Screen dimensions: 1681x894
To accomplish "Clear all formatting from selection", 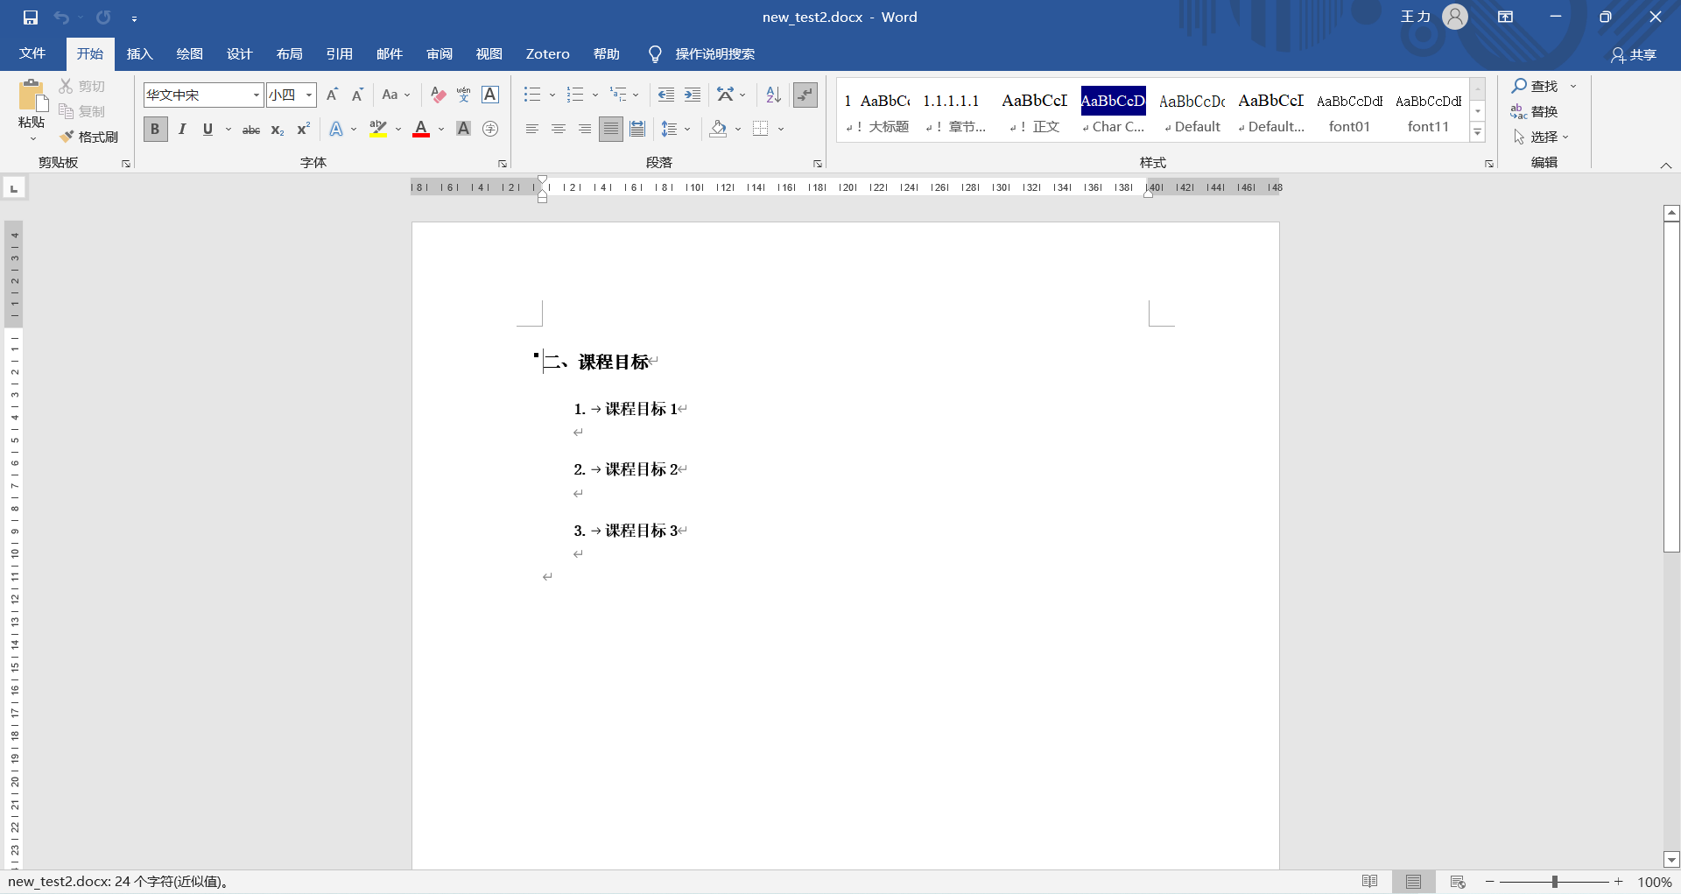I will coord(437,95).
